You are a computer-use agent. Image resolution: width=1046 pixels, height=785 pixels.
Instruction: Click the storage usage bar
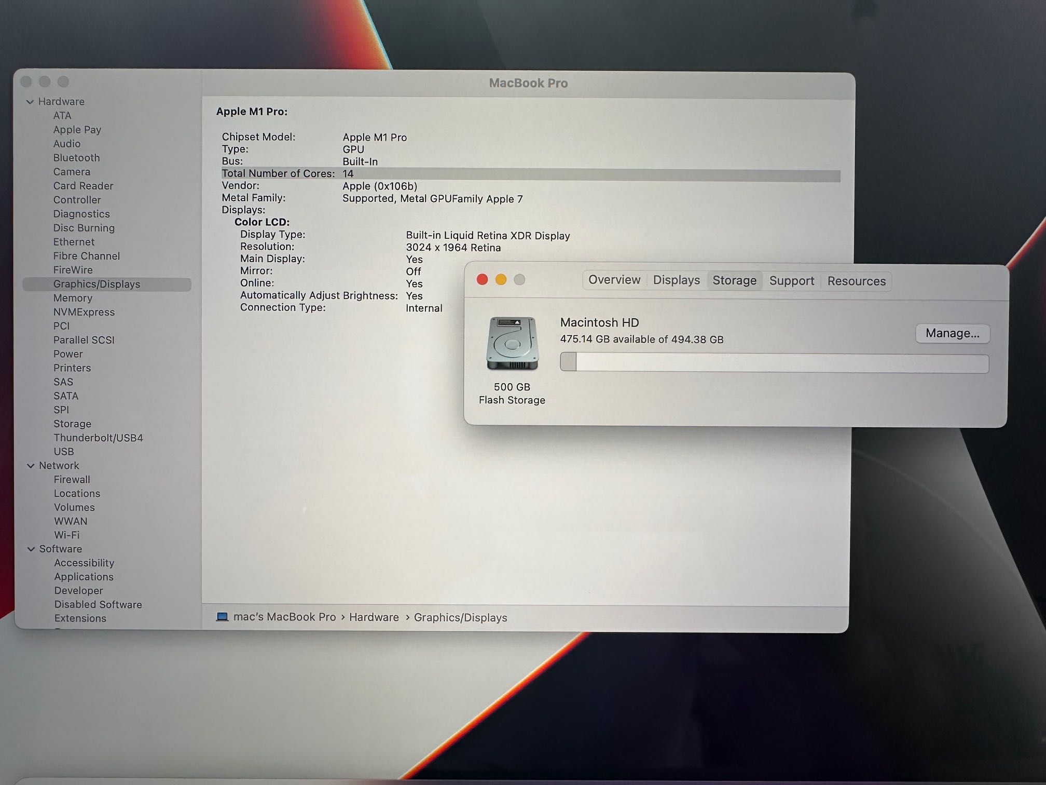[x=774, y=363]
